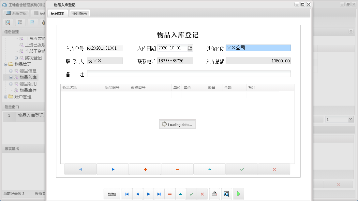Image resolution: width=358 pixels, height=203 pixels.
Task: Click the red minus icon to remove a row
Action: point(177,169)
